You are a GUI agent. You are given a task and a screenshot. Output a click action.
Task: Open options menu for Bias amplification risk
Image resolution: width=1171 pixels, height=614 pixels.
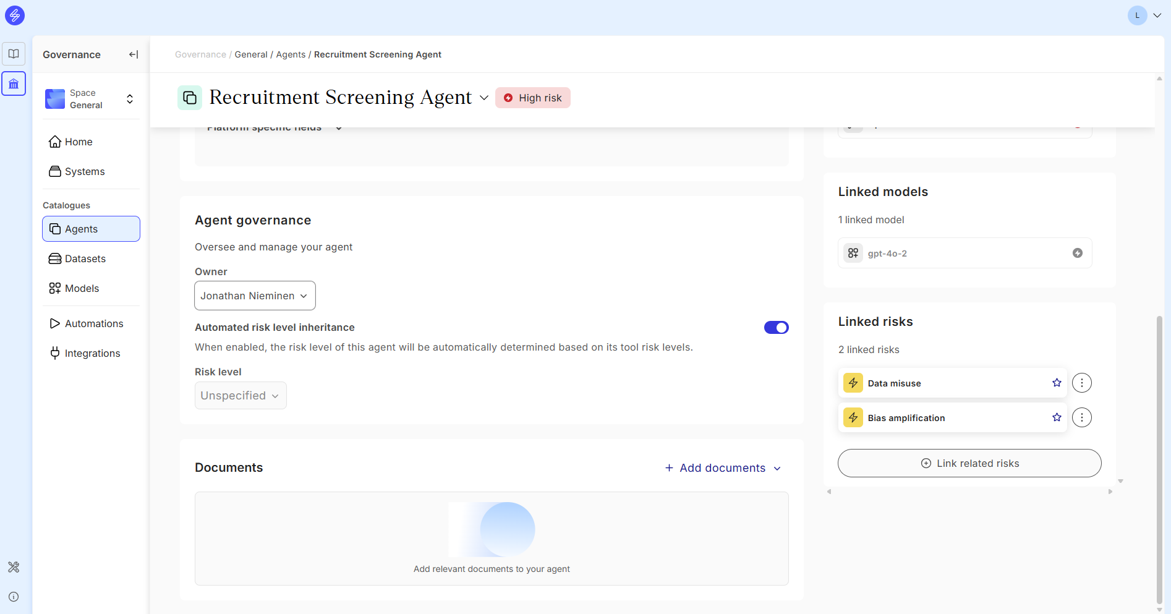click(1081, 417)
